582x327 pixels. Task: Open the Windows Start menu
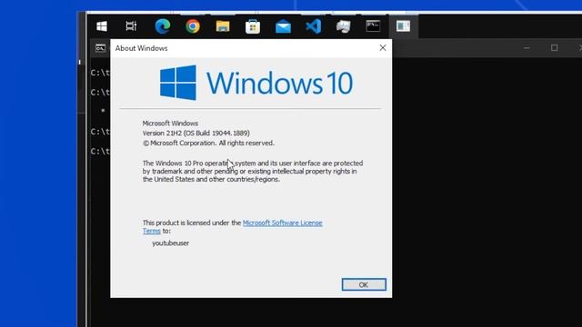tap(102, 26)
